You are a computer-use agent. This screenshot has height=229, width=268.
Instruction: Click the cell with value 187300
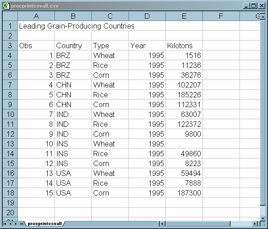click(184, 193)
